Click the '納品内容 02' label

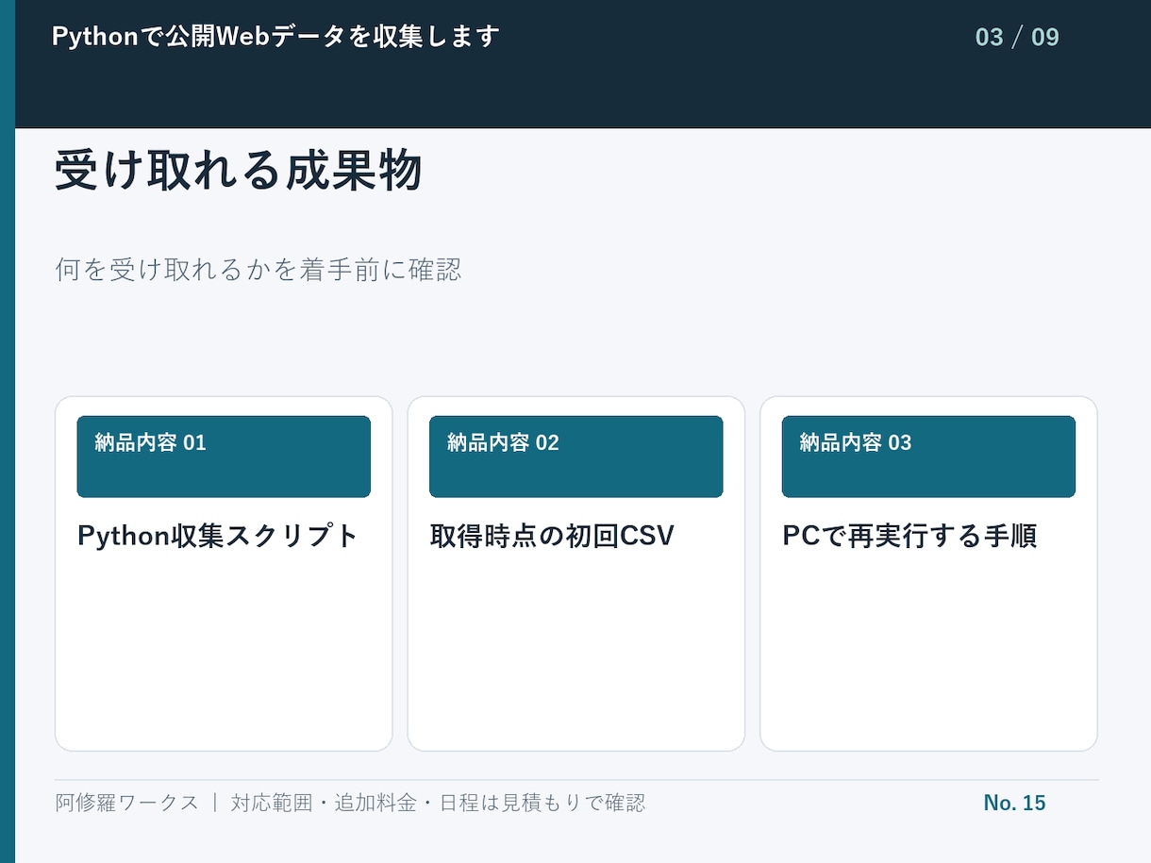[503, 442]
